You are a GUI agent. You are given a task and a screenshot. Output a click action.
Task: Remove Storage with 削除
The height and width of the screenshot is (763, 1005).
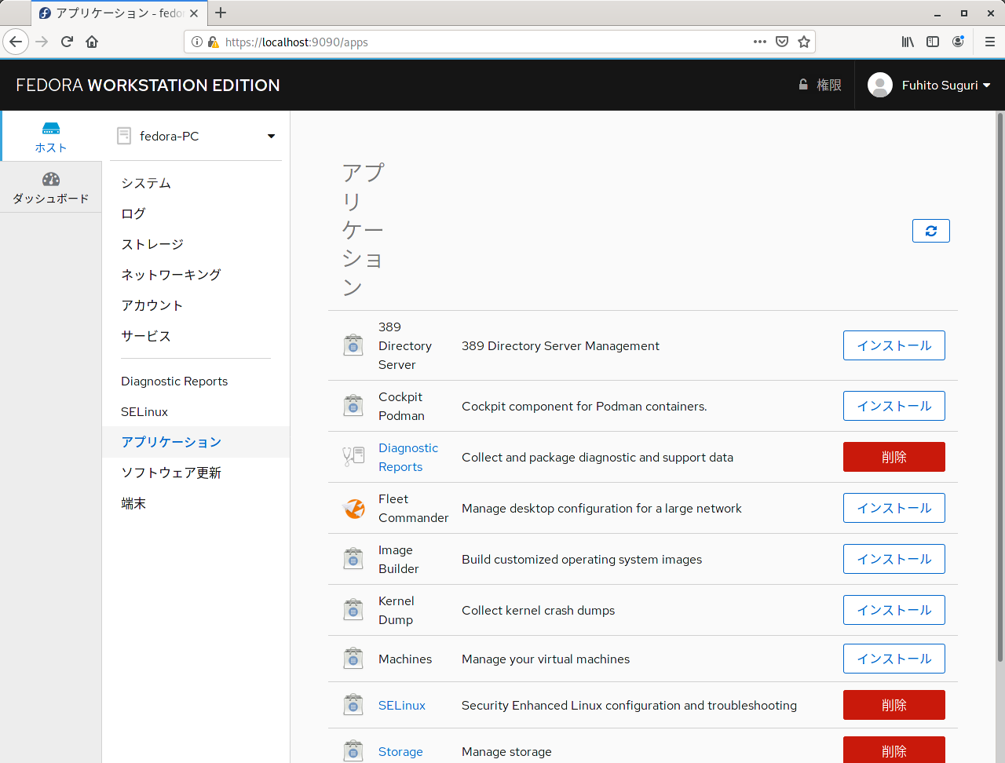[x=894, y=750]
